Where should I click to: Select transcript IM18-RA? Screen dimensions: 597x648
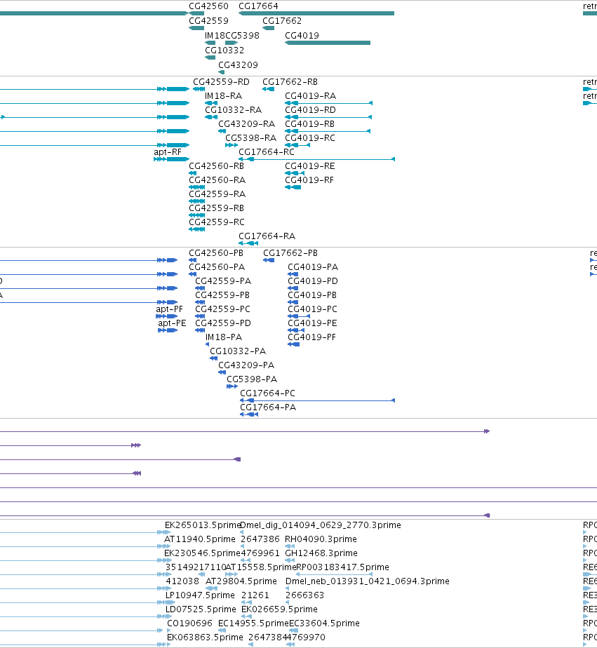pos(224,96)
